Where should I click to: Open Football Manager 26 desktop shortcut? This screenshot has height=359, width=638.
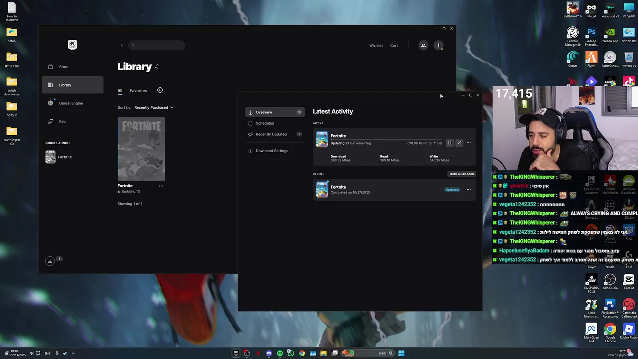572,36
